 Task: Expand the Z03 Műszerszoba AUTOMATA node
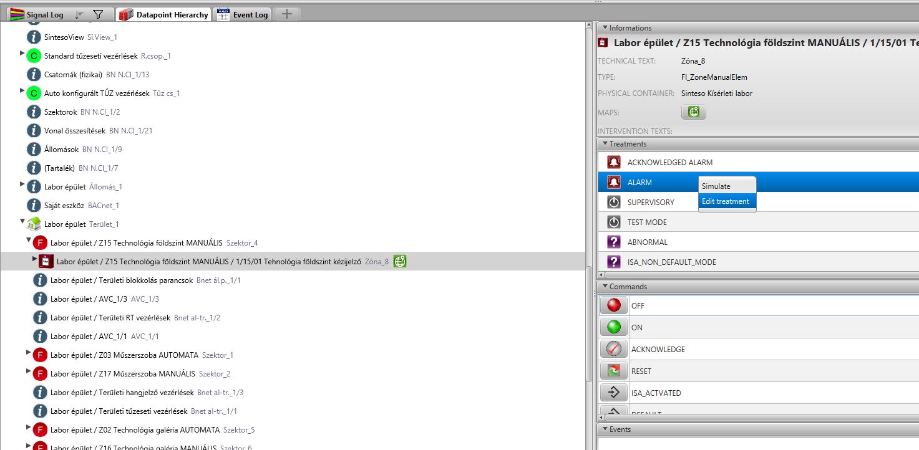[29, 353]
